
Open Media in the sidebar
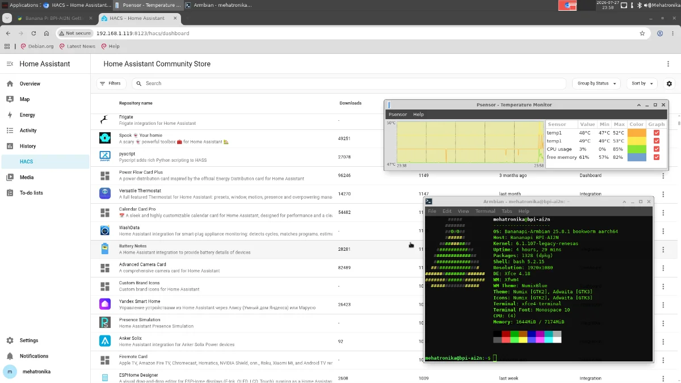click(45, 177)
